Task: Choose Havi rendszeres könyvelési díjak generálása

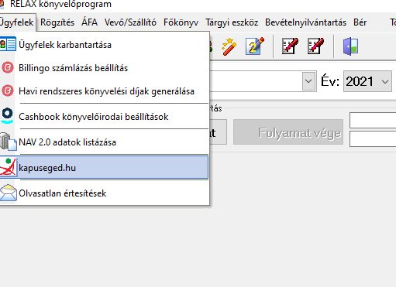Action: tap(105, 91)
